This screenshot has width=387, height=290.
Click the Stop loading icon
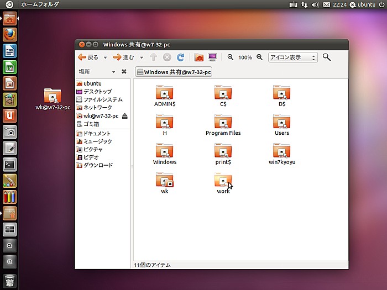[167, 57]
